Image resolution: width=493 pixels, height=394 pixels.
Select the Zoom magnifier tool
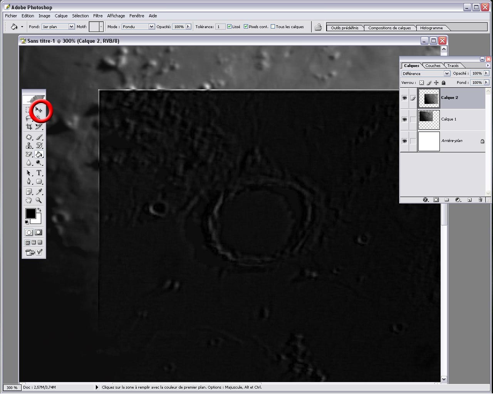coord(39,200)
